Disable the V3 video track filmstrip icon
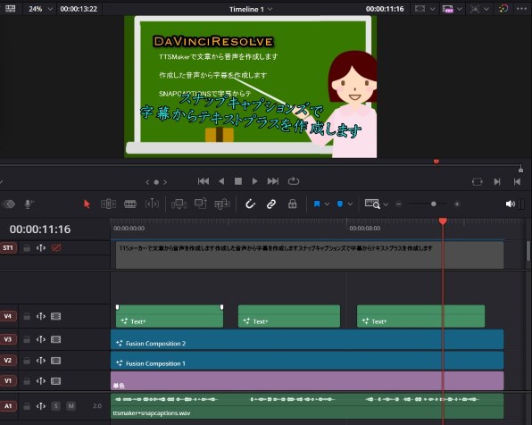This screenshot has width=532, height=425. [x=55, y=339]
